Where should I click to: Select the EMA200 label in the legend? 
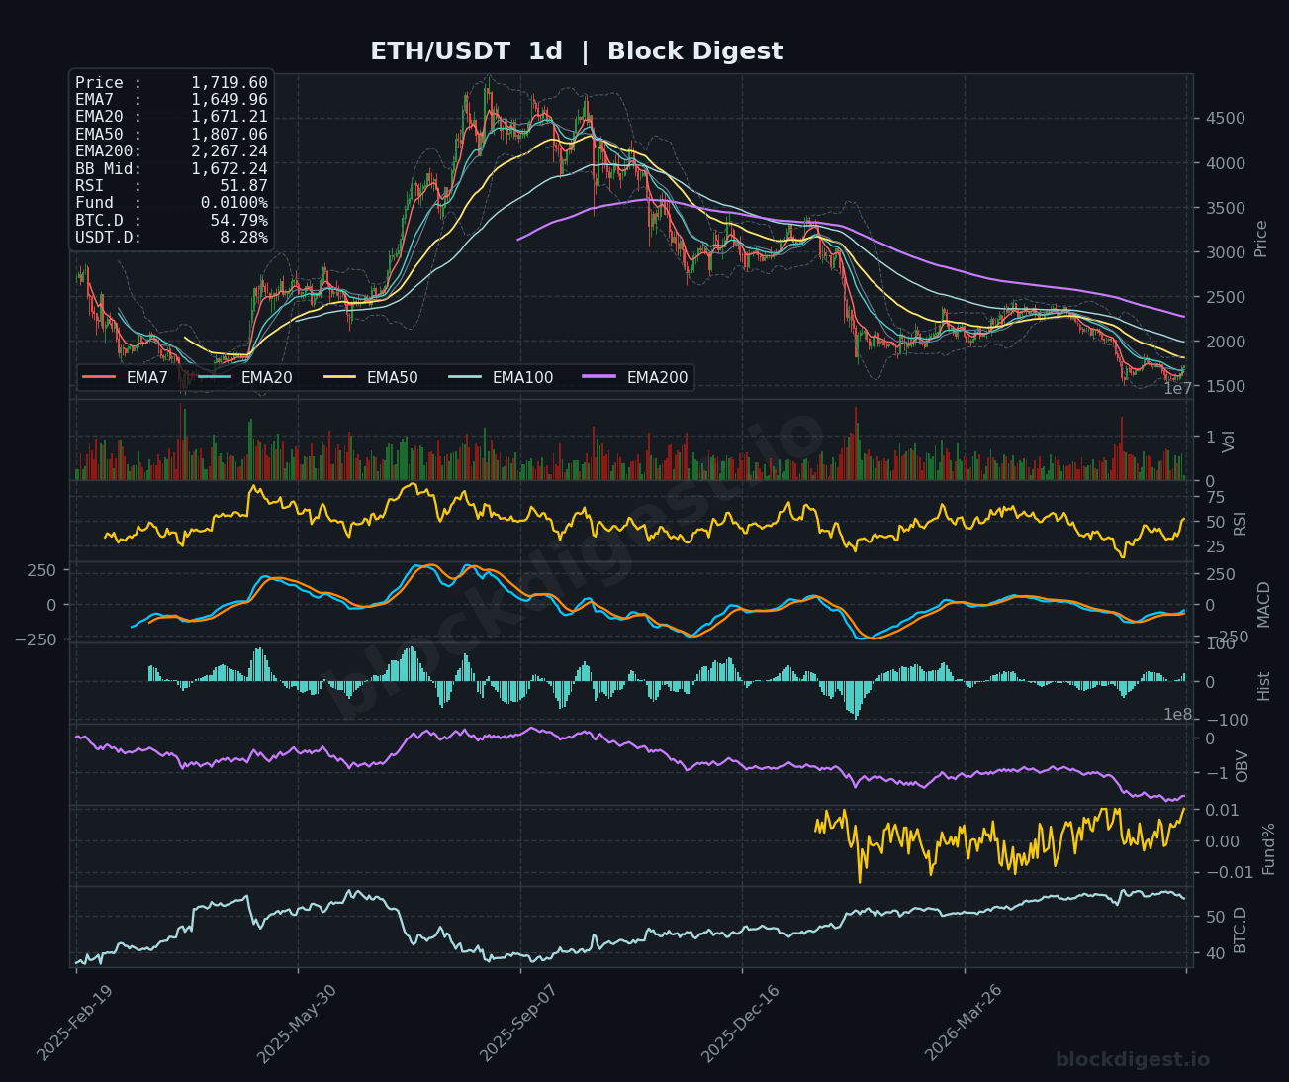[x=658, y=377]
